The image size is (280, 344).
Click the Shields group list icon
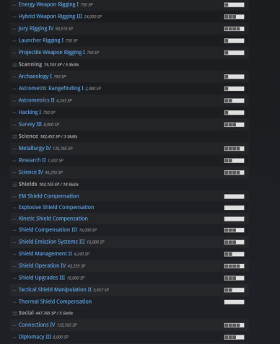coord(14,185)
